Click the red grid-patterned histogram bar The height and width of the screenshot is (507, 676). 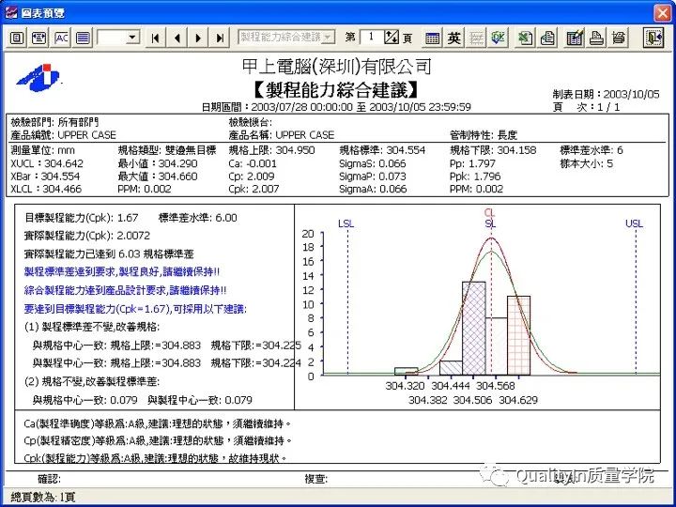click(x=518, y=336)
